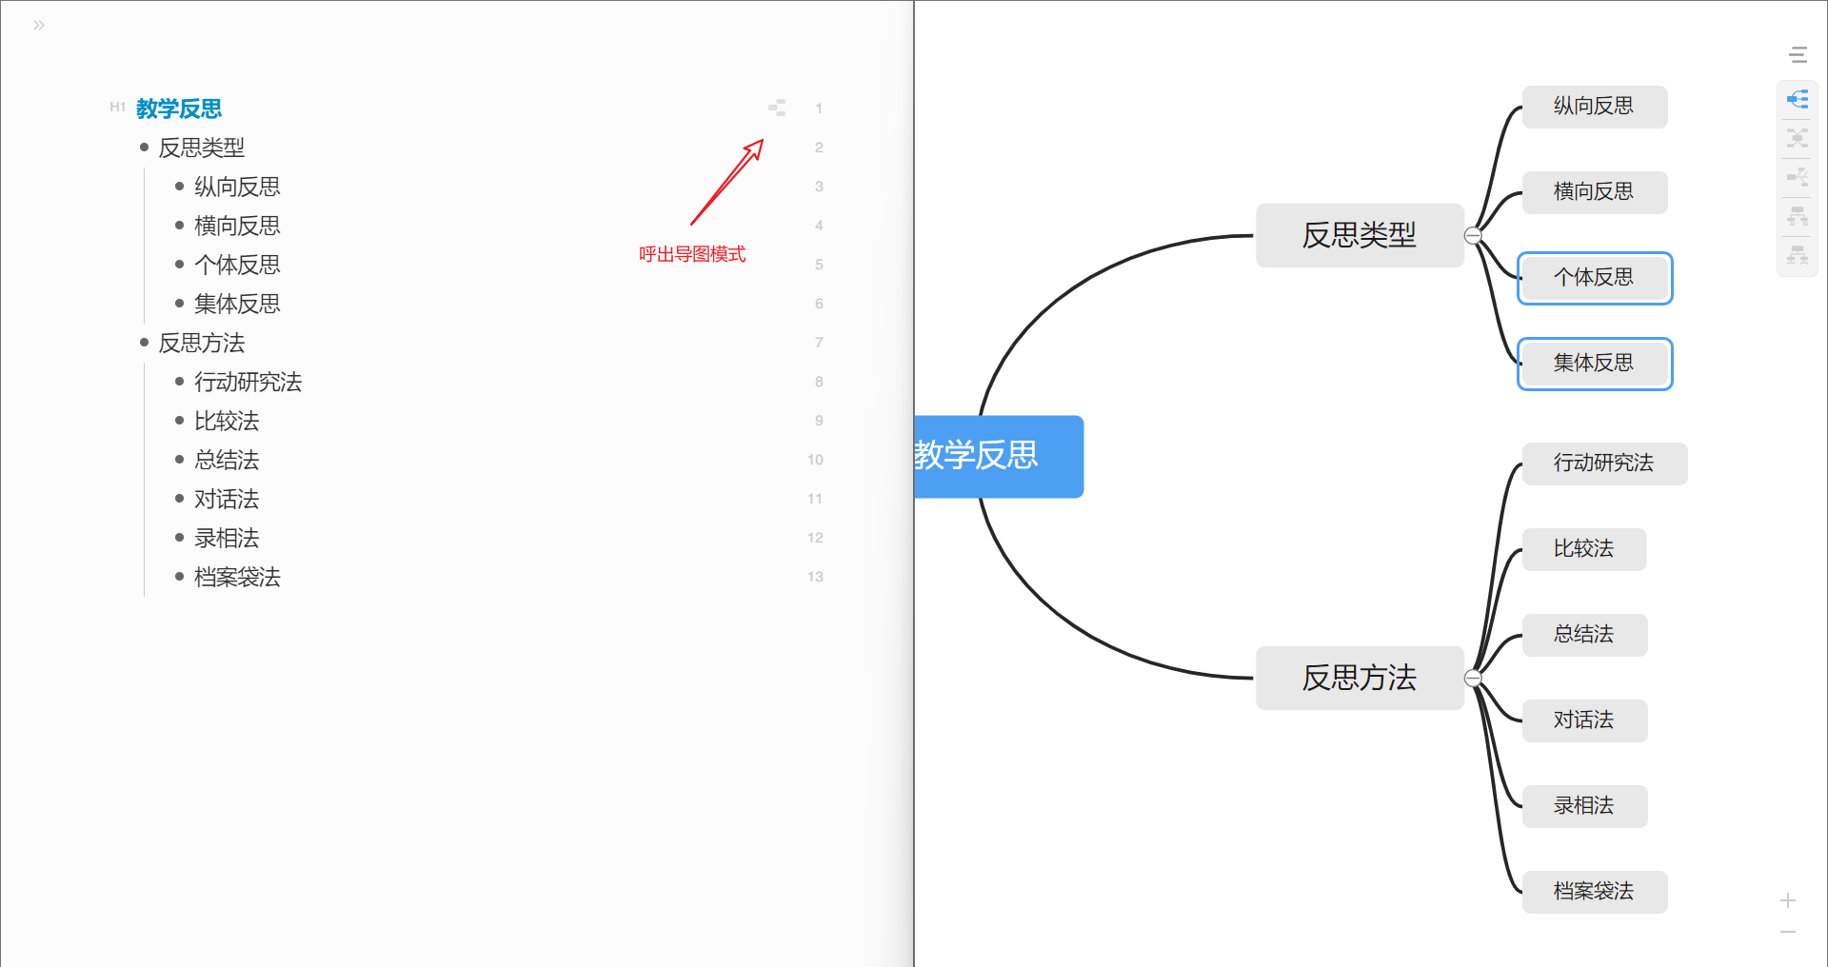Open the menu from the top-right lines icon

(1798, 54)
